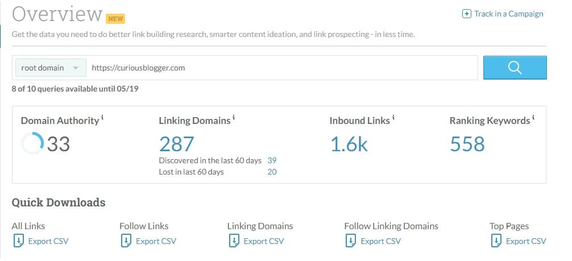Click the 287 linking domains number
This screenshot has height=261, width=572.
177,144
